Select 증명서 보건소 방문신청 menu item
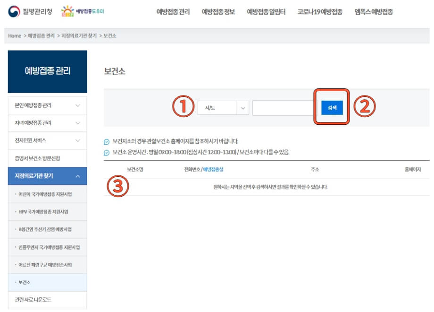434x312 pixels. pos(47,158)
